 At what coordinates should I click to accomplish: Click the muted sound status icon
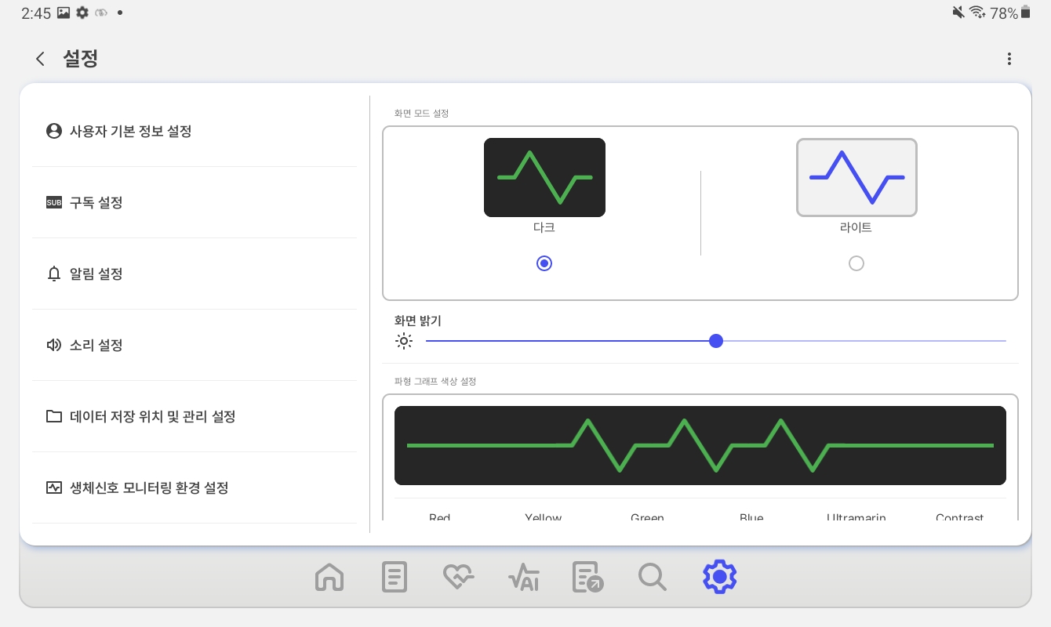(x=958, y=12)
